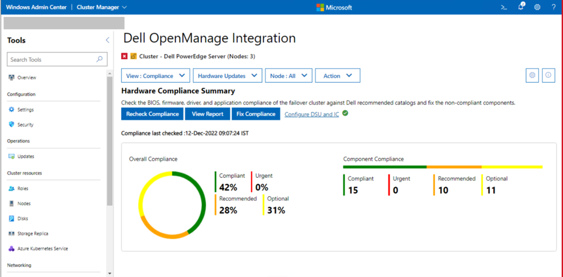Click the Recheck Compliance button
The height and width of the screenshot is (277, 563).
(152, 114)
